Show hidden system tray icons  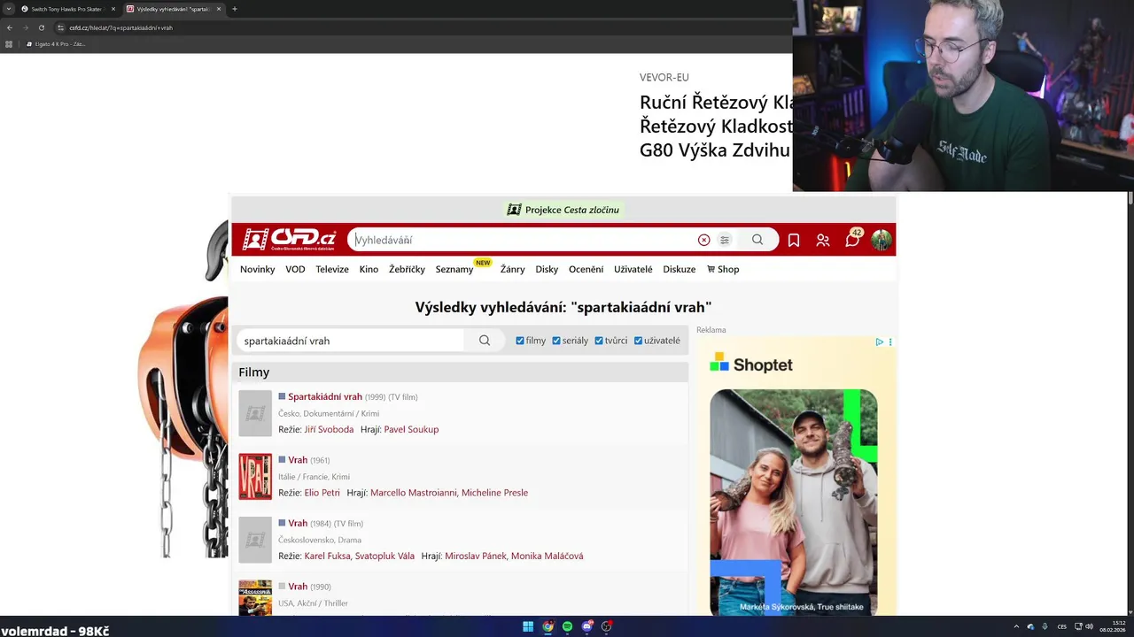(x=1016, y=626)
